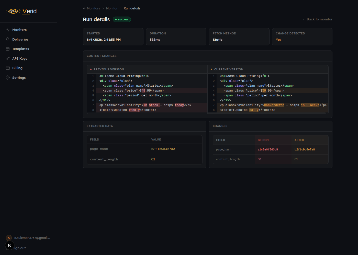Viewport: 358px width, 255px height.
Task: Click the content_length value 81 in Extracted Data
Action: point(153,159)
